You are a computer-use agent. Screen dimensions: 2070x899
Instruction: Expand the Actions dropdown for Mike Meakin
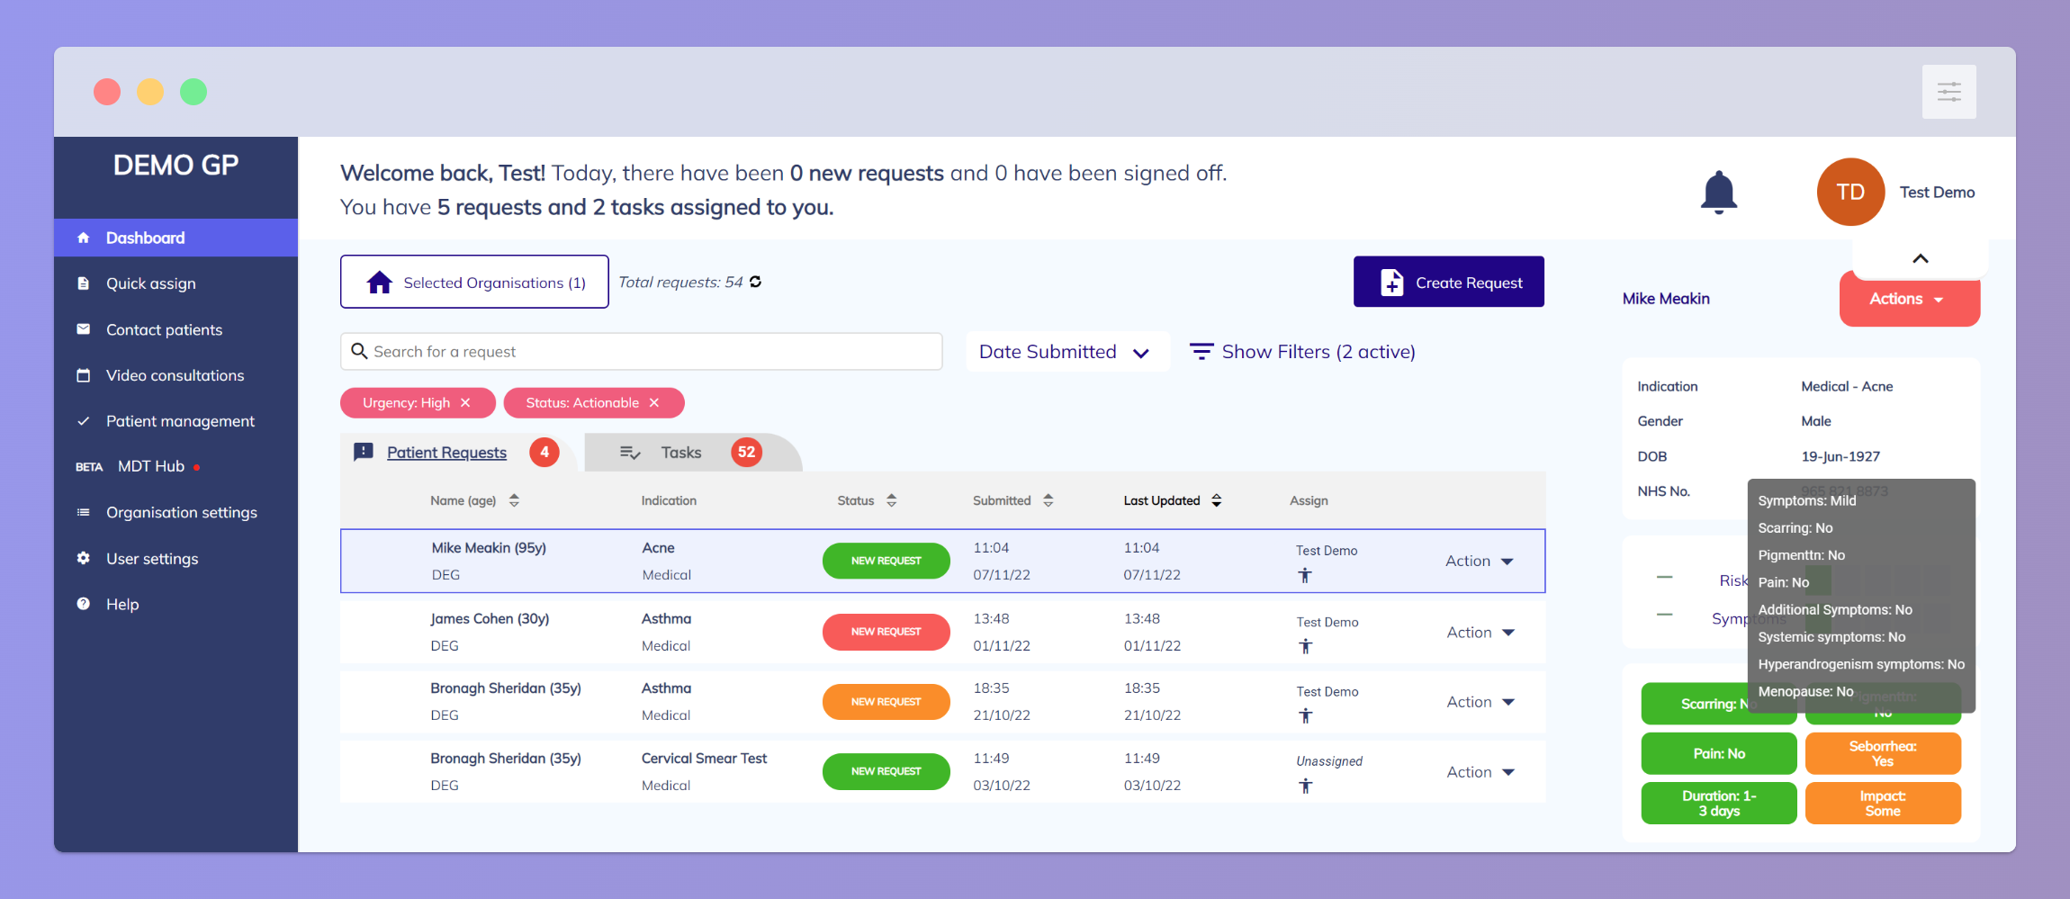tap(1908, 299)
